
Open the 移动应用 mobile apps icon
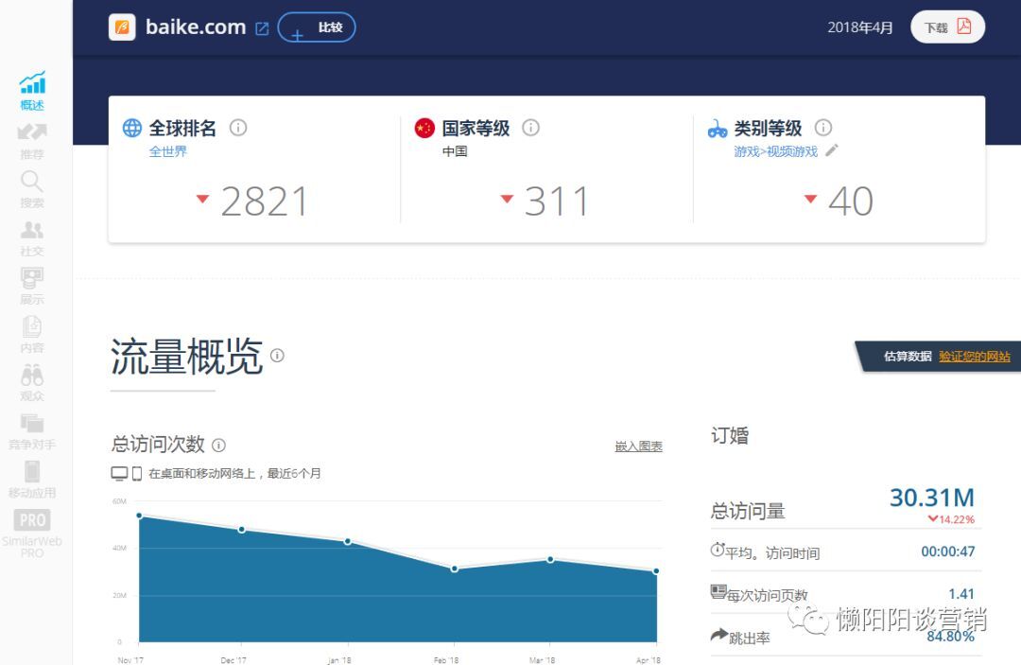pyautogui.click(x=32, y=472)
